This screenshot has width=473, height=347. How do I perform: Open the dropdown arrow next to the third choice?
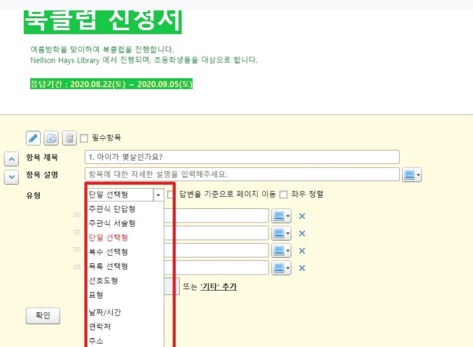(288, 250)
